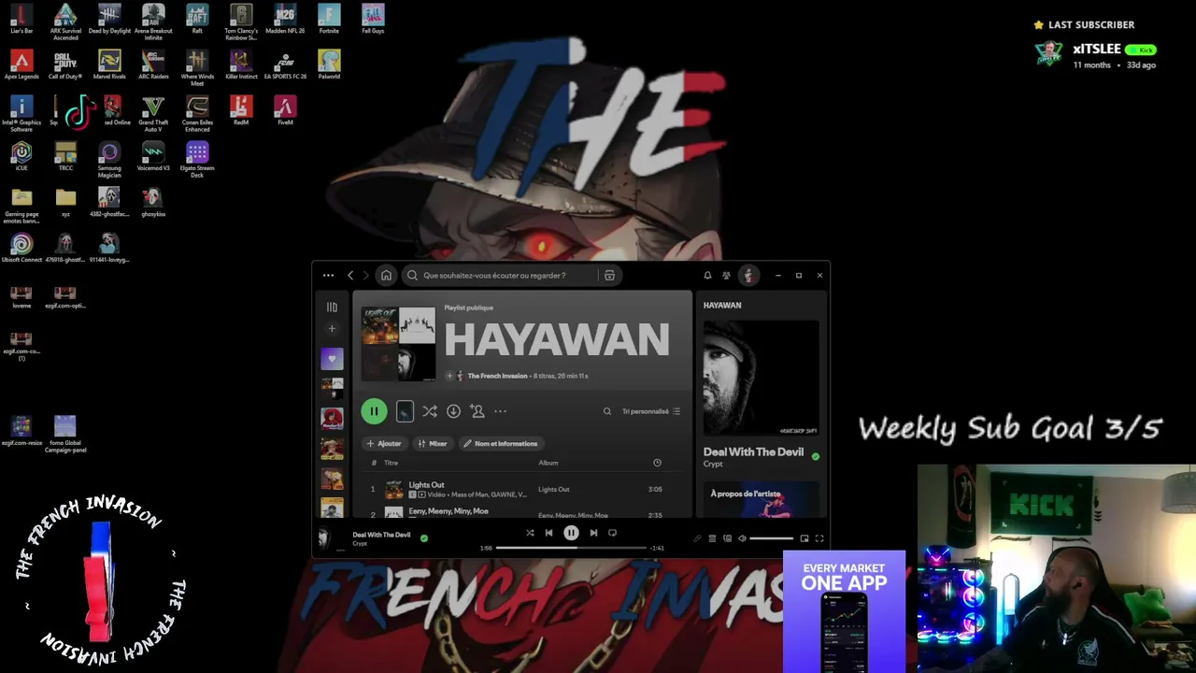Screen dimensions: 1196x673
Task: Click the "Ajouter" button
Action: pyautogui.click(x=383, y=444)
